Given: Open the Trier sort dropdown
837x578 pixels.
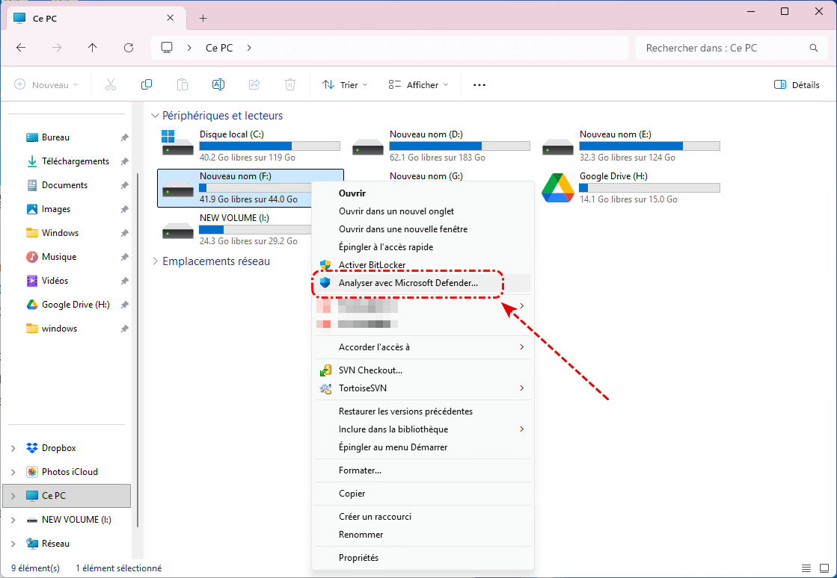Looking at the screenshot, I should coord(345,85).
